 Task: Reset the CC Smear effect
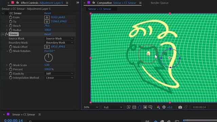pyautogui.click(x=47, y=13)
